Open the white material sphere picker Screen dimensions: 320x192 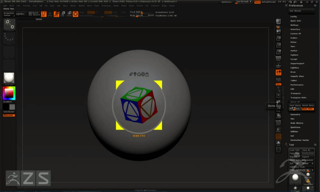click(9, 78)
